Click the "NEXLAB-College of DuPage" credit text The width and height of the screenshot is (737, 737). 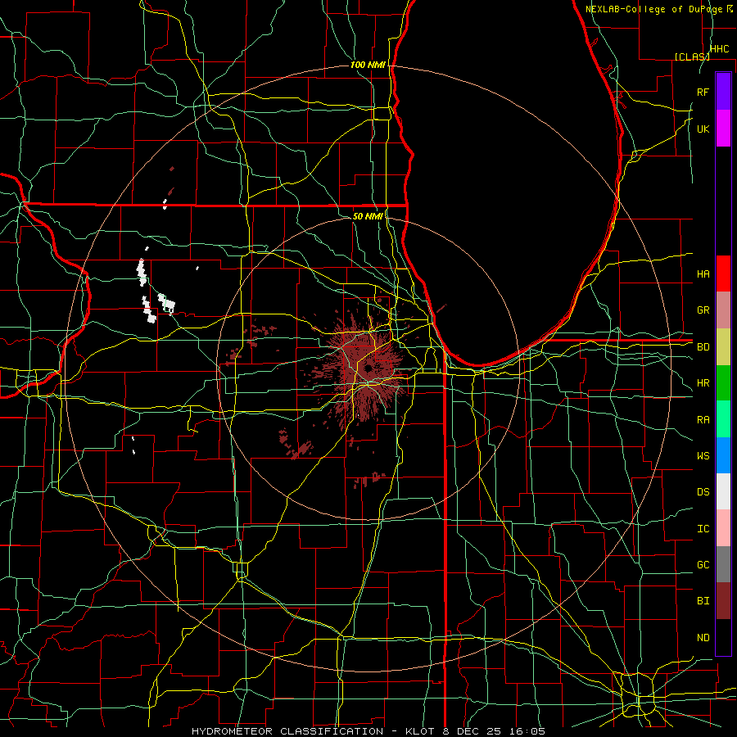(655, 9)
